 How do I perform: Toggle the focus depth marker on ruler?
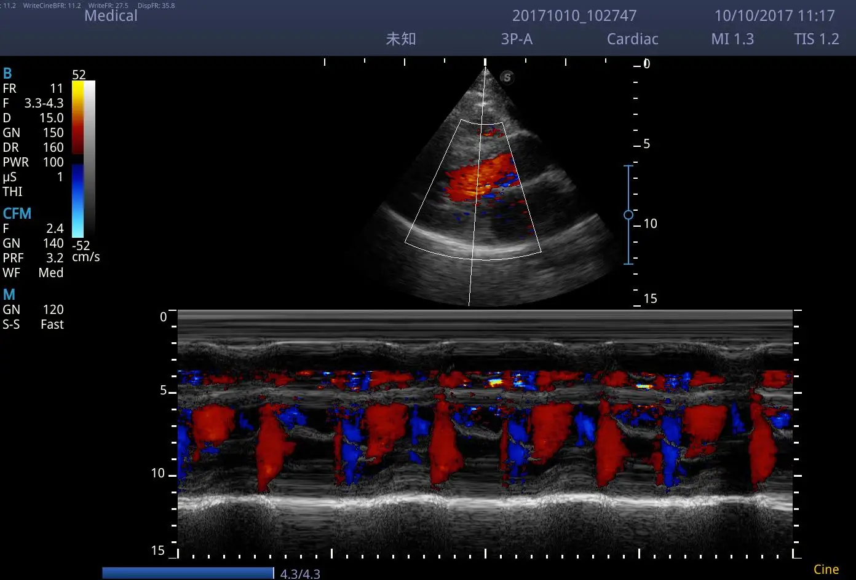coord(628,214)
